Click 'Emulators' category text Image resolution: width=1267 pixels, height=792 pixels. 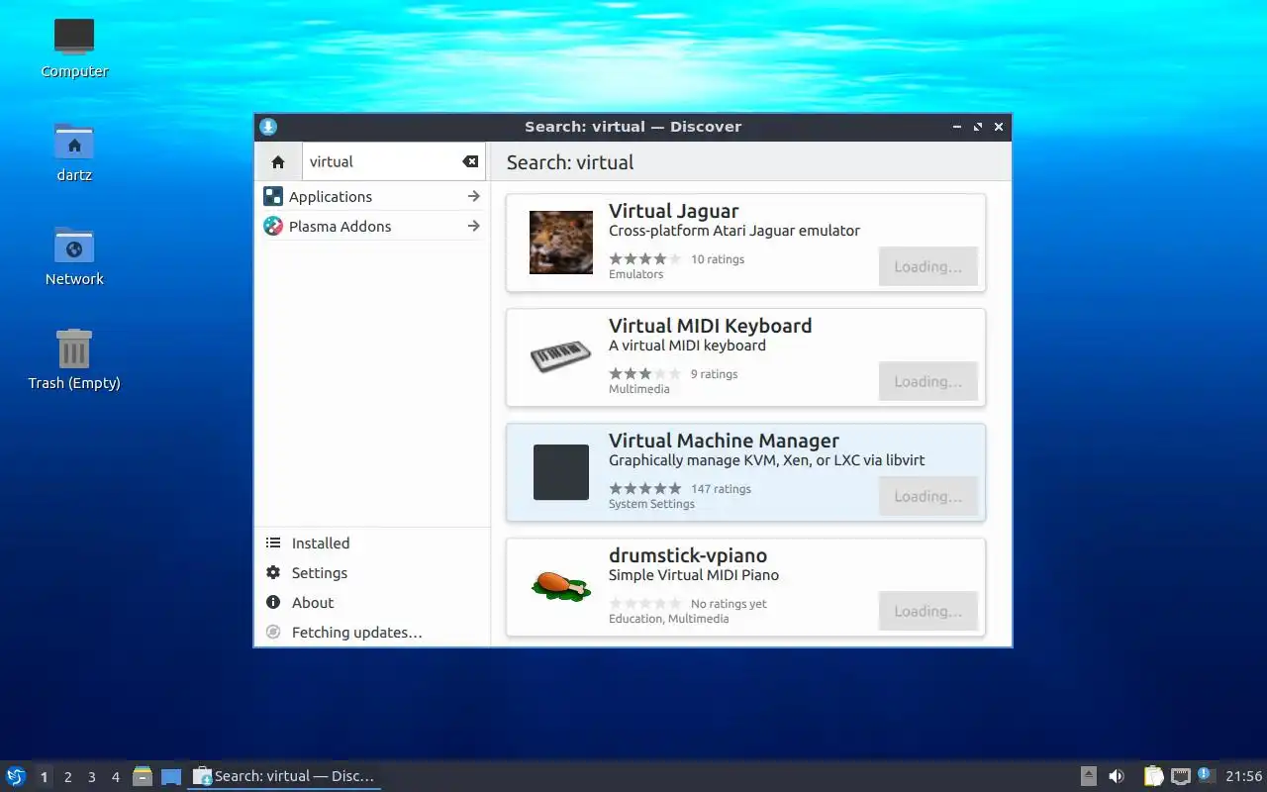(635, 274)
